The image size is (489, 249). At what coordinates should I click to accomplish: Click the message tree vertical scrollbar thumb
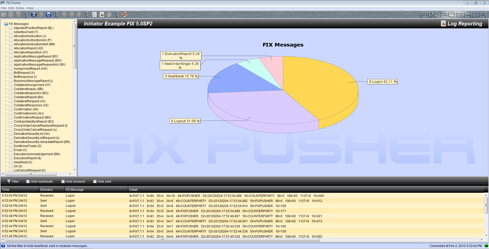[x=75, y=46]
